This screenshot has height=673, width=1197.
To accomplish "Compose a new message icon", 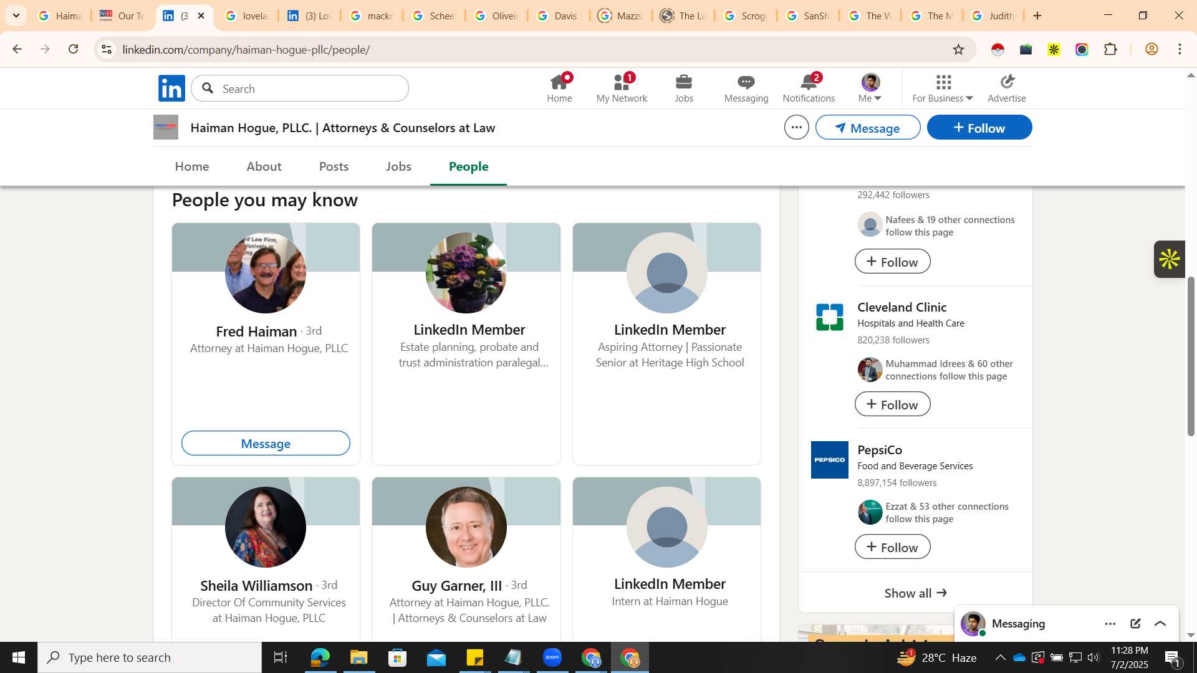I will (x=1135, y=624).
